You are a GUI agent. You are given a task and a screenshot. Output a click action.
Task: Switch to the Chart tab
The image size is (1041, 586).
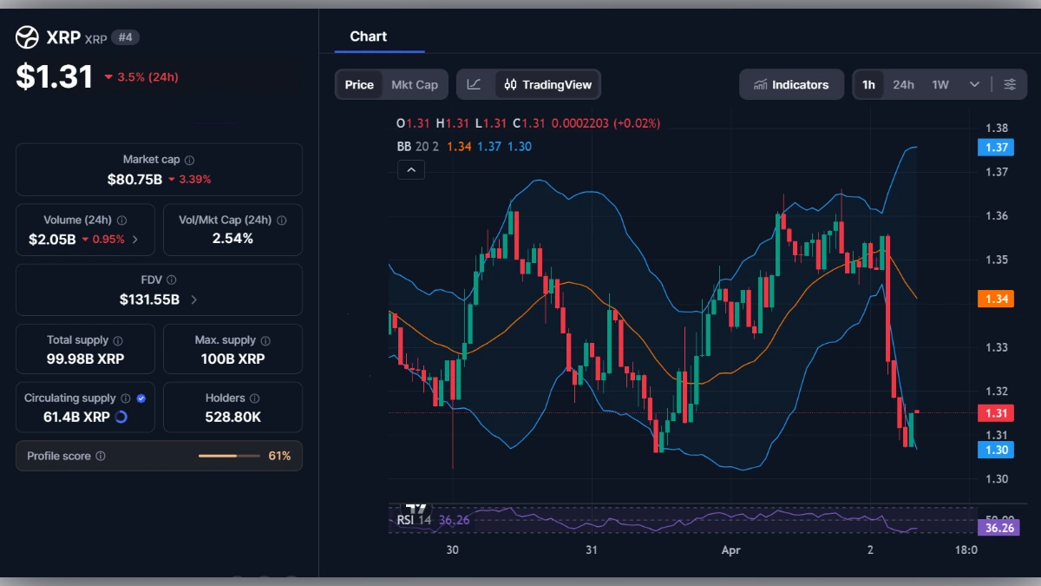368,36
